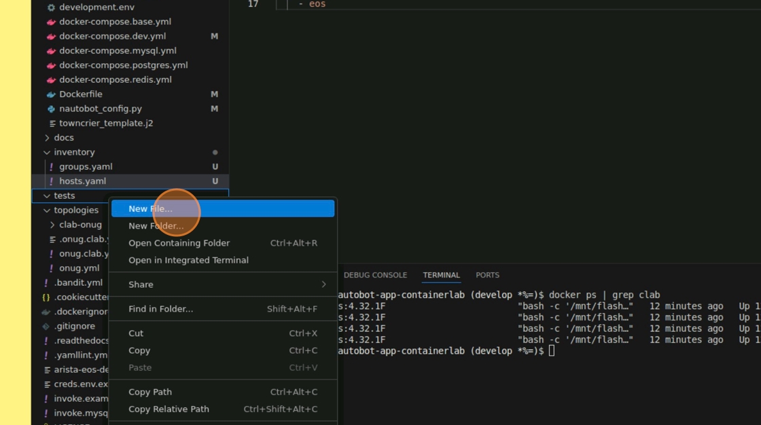Click the nautobot_config.py Python file icon

pos(51,109)
